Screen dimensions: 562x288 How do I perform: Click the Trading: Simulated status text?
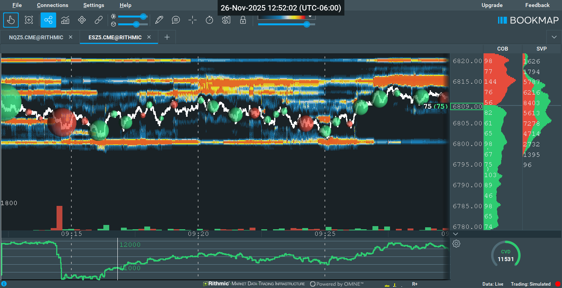531,284
